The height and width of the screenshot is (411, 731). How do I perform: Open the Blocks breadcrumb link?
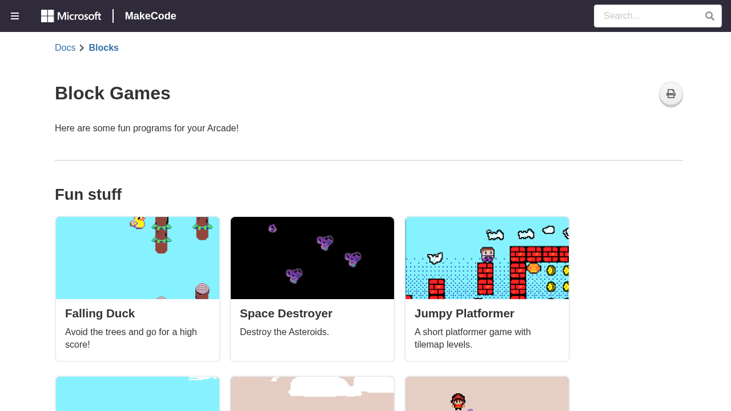point(103,48)
